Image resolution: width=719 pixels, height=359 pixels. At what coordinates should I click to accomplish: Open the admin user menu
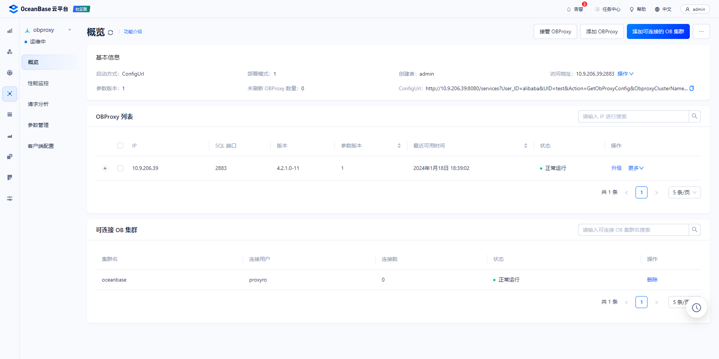click(695, 9)
